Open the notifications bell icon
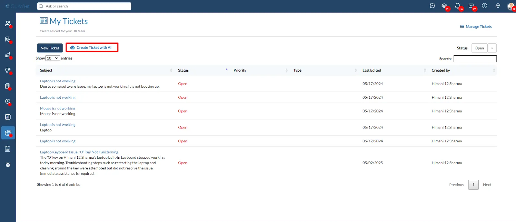Image resolution: width=516 pixels, height=222 pixels. tap(458, 6)
